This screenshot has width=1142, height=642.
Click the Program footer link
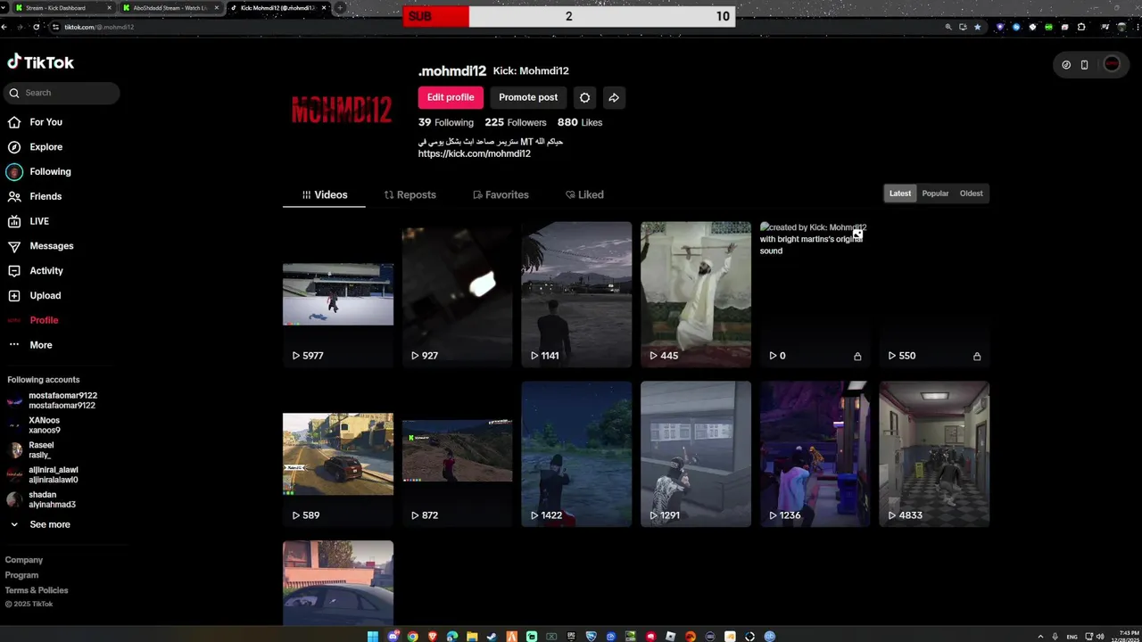pyautogui.click(x=21, y=575)
